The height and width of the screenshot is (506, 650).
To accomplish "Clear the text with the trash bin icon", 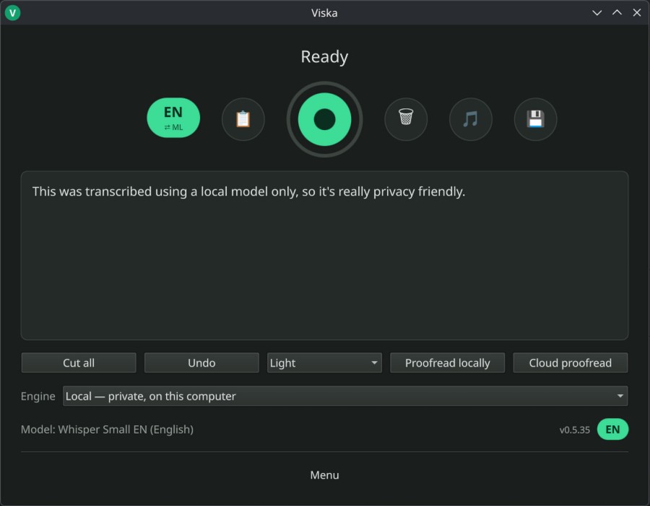I will [406, 119].
